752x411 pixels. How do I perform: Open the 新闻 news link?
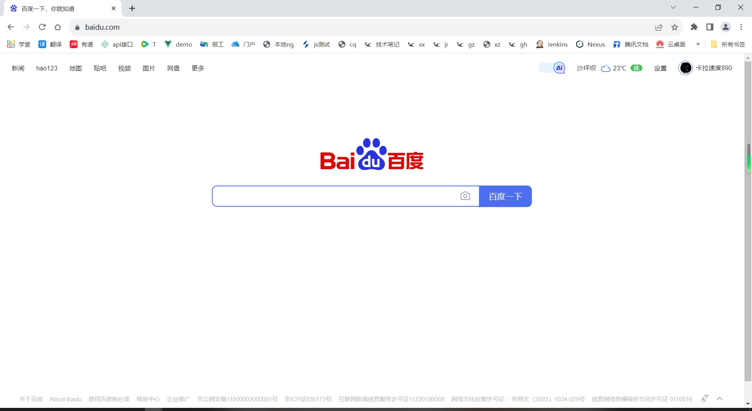pos(18,68)
